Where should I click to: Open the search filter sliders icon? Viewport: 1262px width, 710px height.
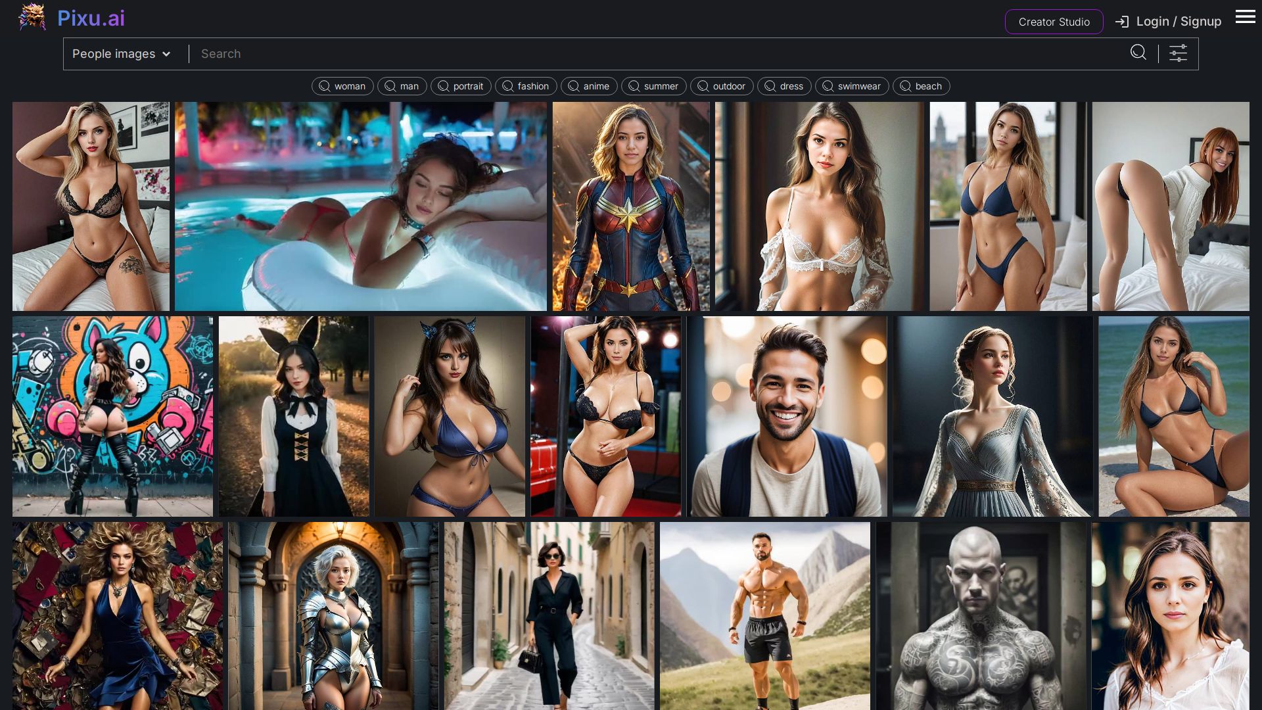(1178, 53)
